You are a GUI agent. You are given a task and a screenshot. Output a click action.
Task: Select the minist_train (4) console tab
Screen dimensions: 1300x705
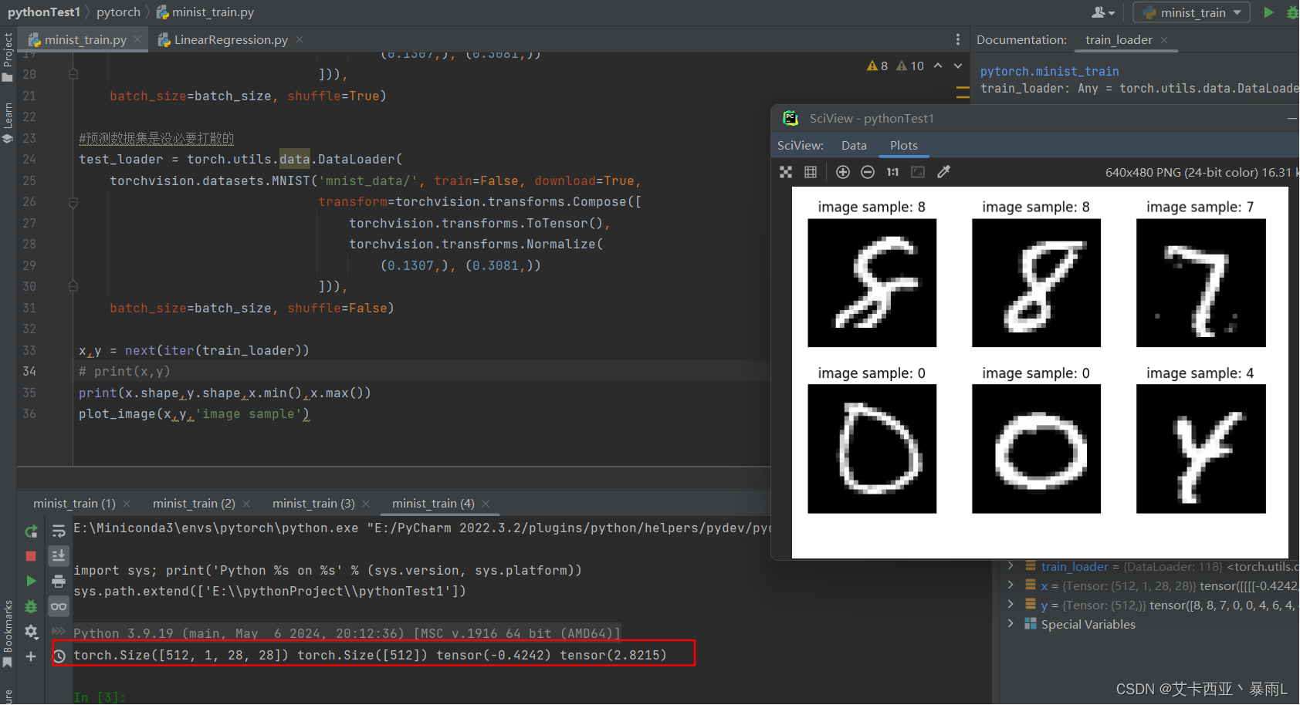click(x=433, y=504)
